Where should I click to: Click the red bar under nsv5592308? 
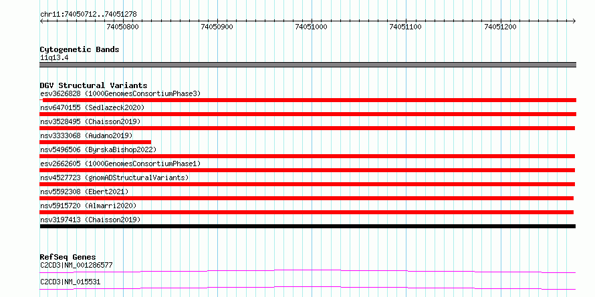[x=307, y=198]
